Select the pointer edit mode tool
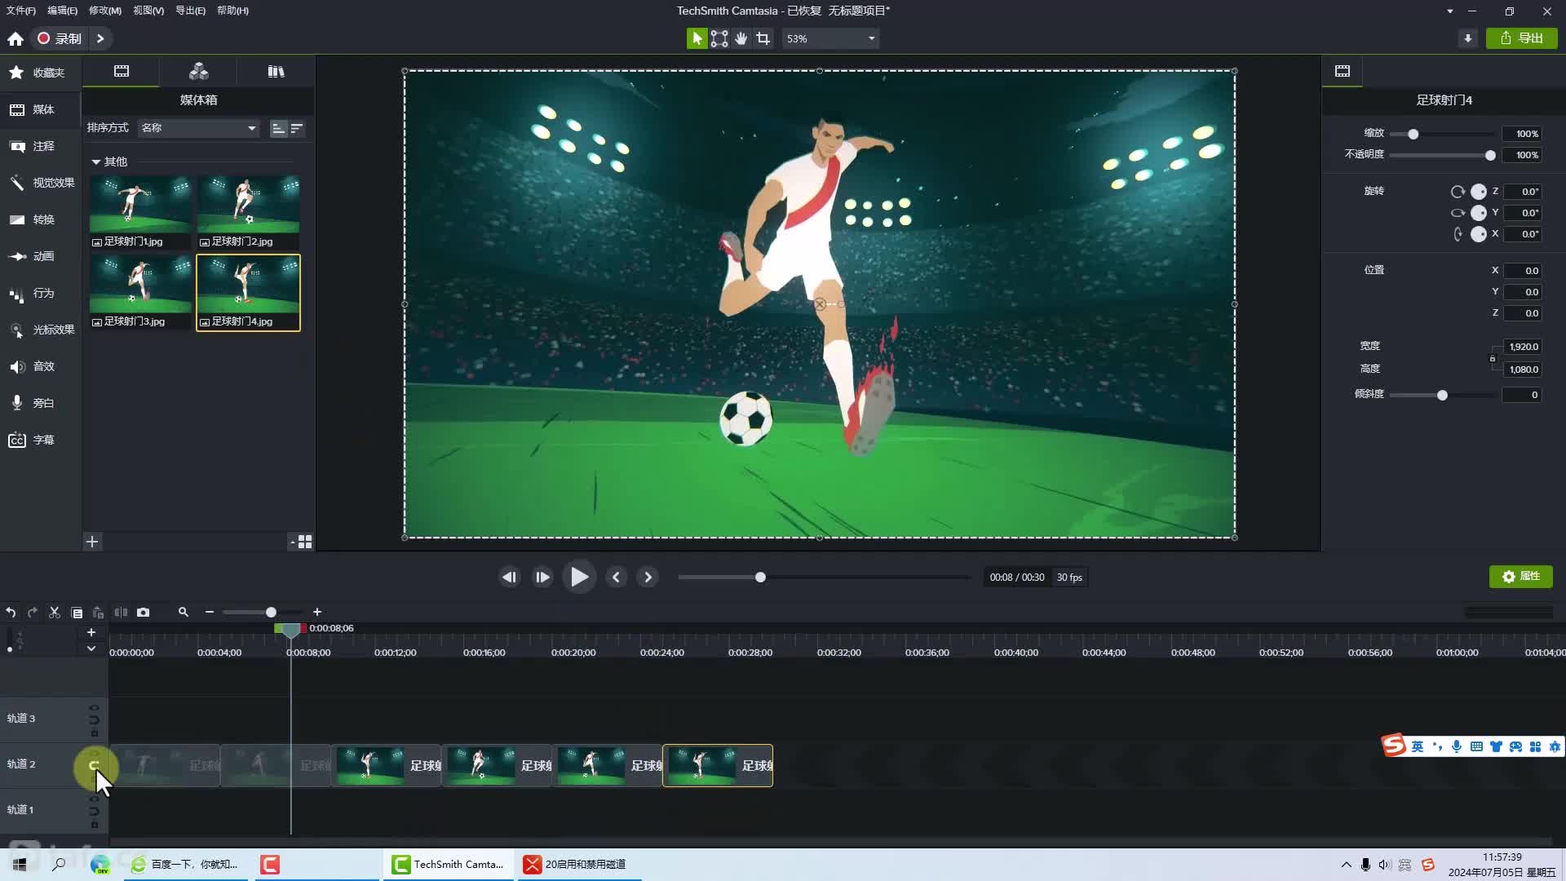 coord(697,38)
